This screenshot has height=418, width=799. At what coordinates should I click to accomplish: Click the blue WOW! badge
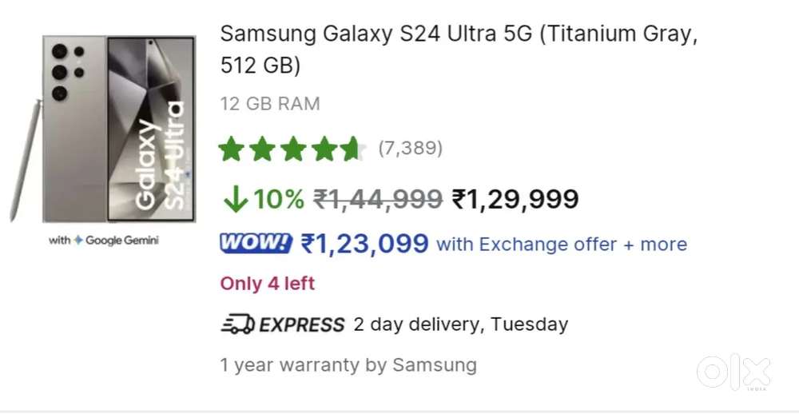256,243
